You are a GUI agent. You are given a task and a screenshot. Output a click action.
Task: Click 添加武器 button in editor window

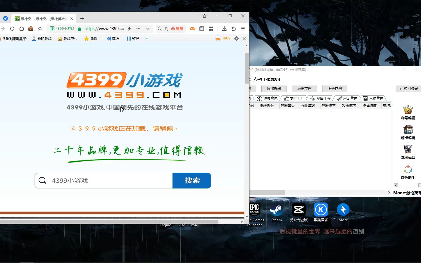point(274,89)
